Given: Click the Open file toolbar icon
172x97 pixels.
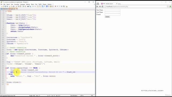Looking at the screenshot, I should point(3,6).
